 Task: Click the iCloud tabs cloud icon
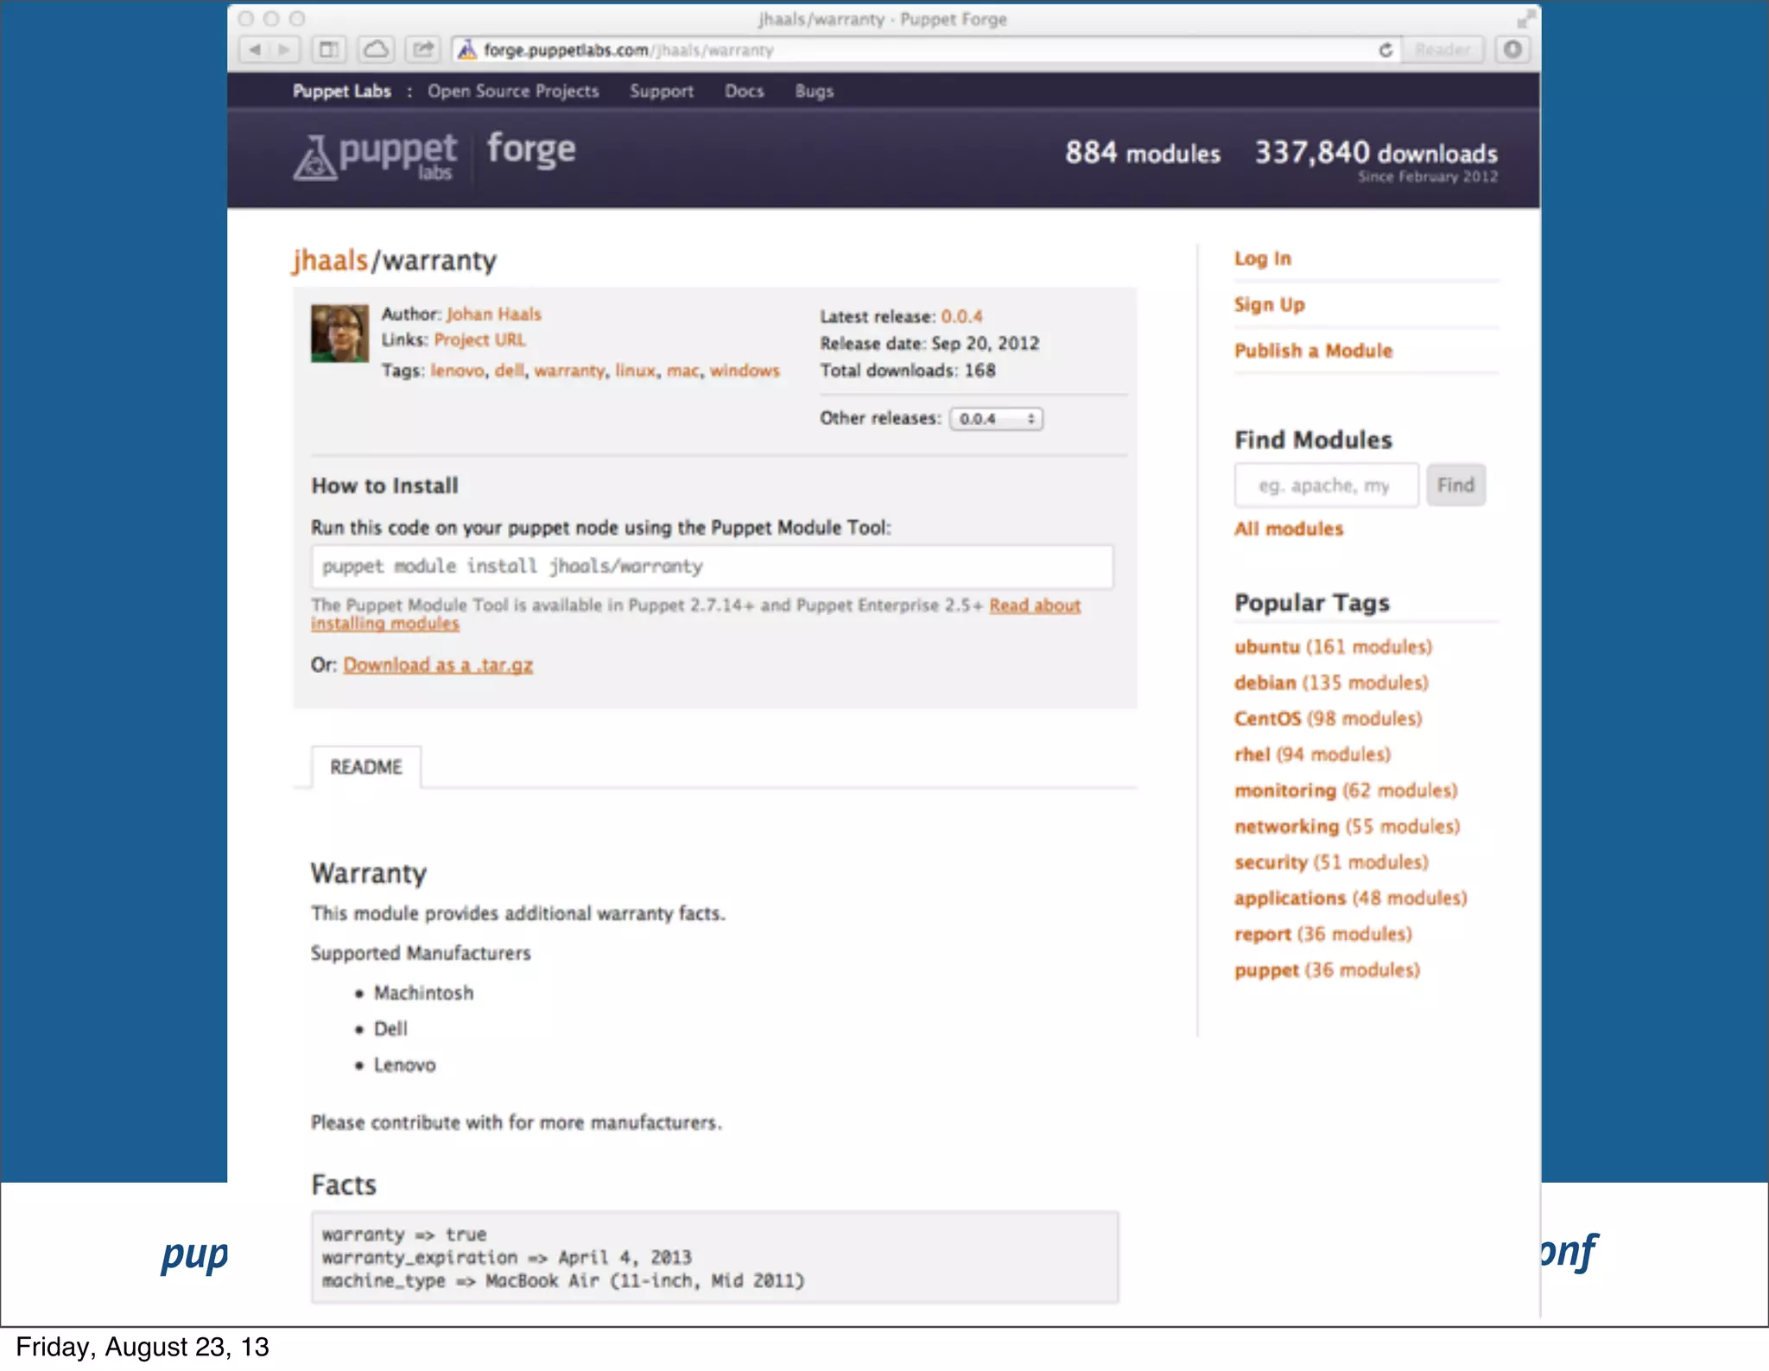(x=376, y=50)
